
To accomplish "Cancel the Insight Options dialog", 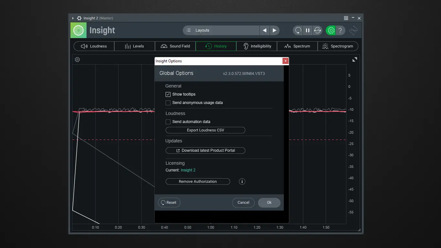I will [x=243, y=202].
